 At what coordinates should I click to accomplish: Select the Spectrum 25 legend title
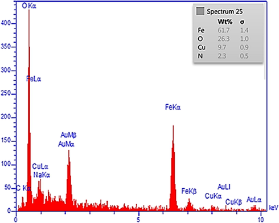[225, 11]
